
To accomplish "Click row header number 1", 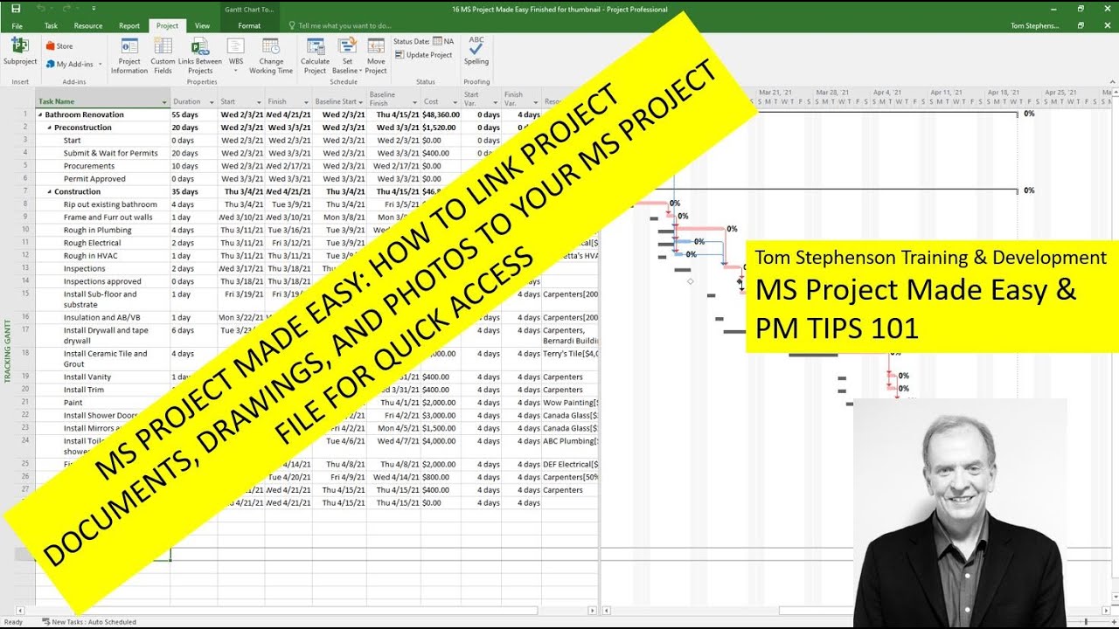I will [26, 114].
